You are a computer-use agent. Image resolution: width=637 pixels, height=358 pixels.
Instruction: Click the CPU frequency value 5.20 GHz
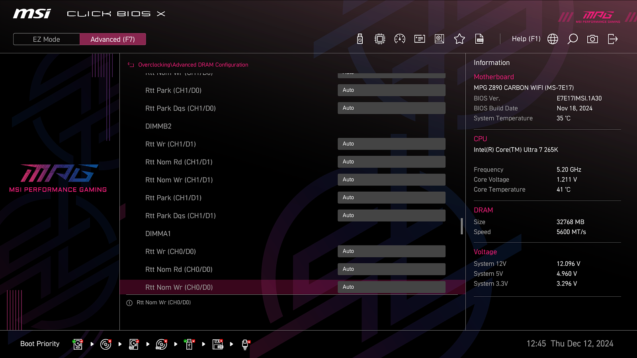(569, 169)
